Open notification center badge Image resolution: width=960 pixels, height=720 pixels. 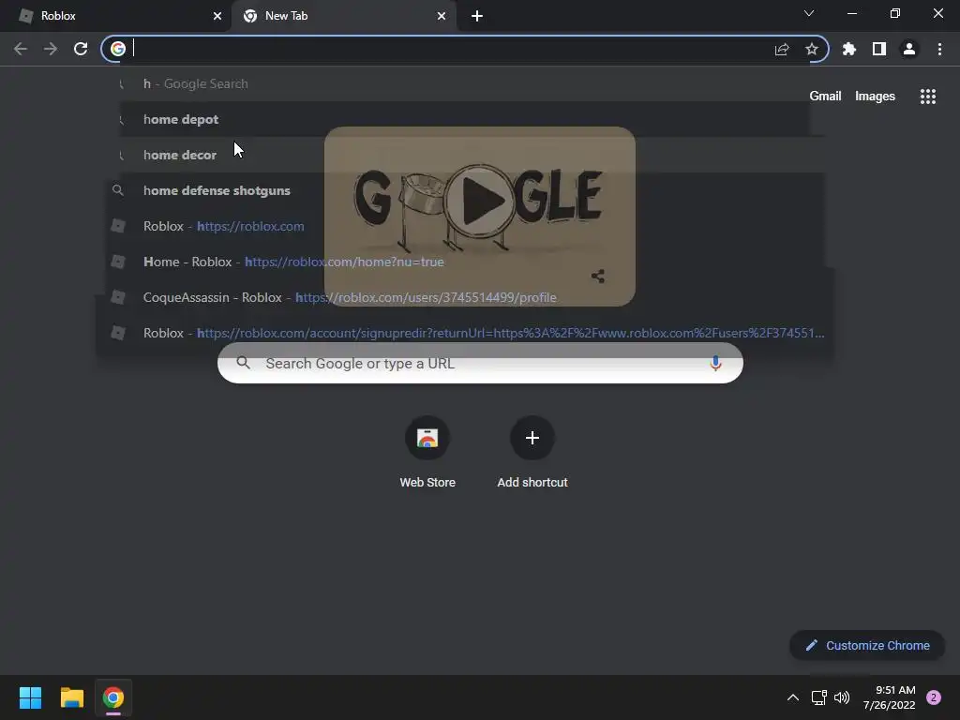[934, 697]
